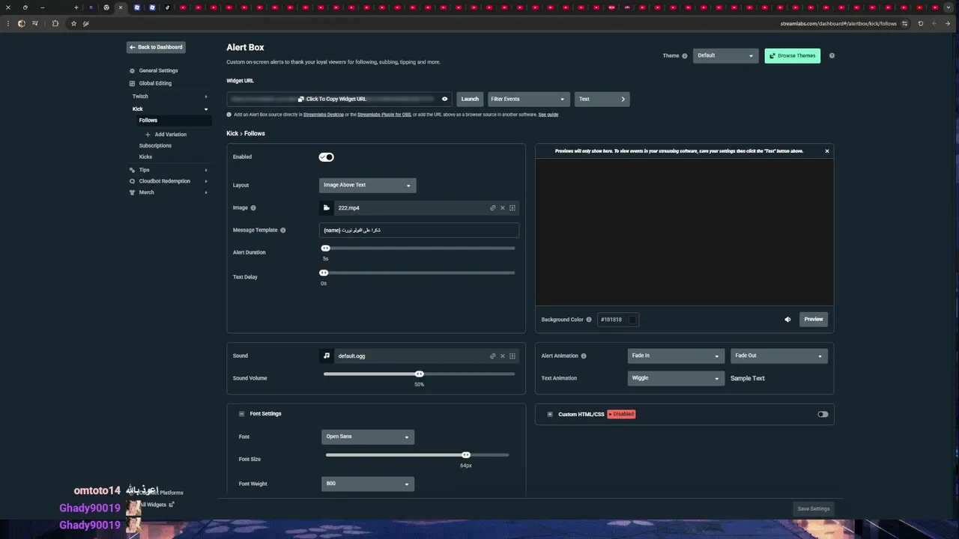959x539 pixels.
Task: Click Message Template info icon
Action: point(282,231)
